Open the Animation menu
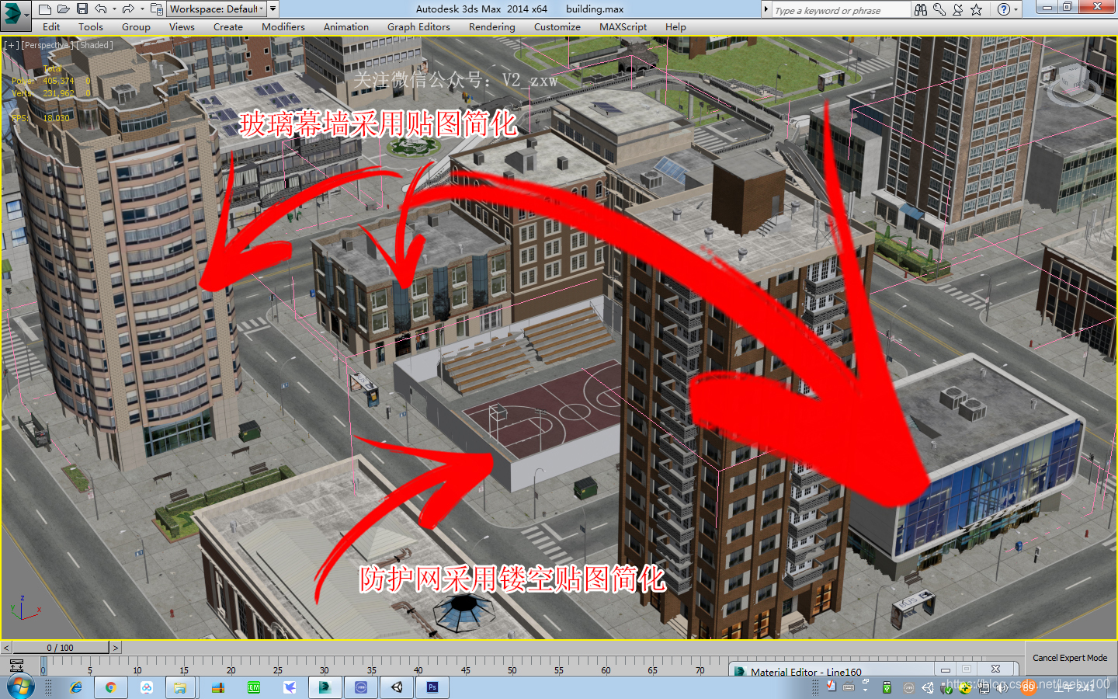This screenshot has width=1118, height=699. click(x=346, y=27)
